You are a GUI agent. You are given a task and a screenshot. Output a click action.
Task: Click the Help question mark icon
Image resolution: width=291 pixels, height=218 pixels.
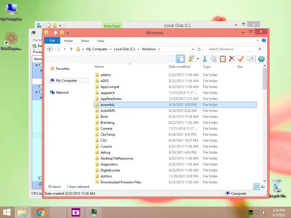coord(264,40)
